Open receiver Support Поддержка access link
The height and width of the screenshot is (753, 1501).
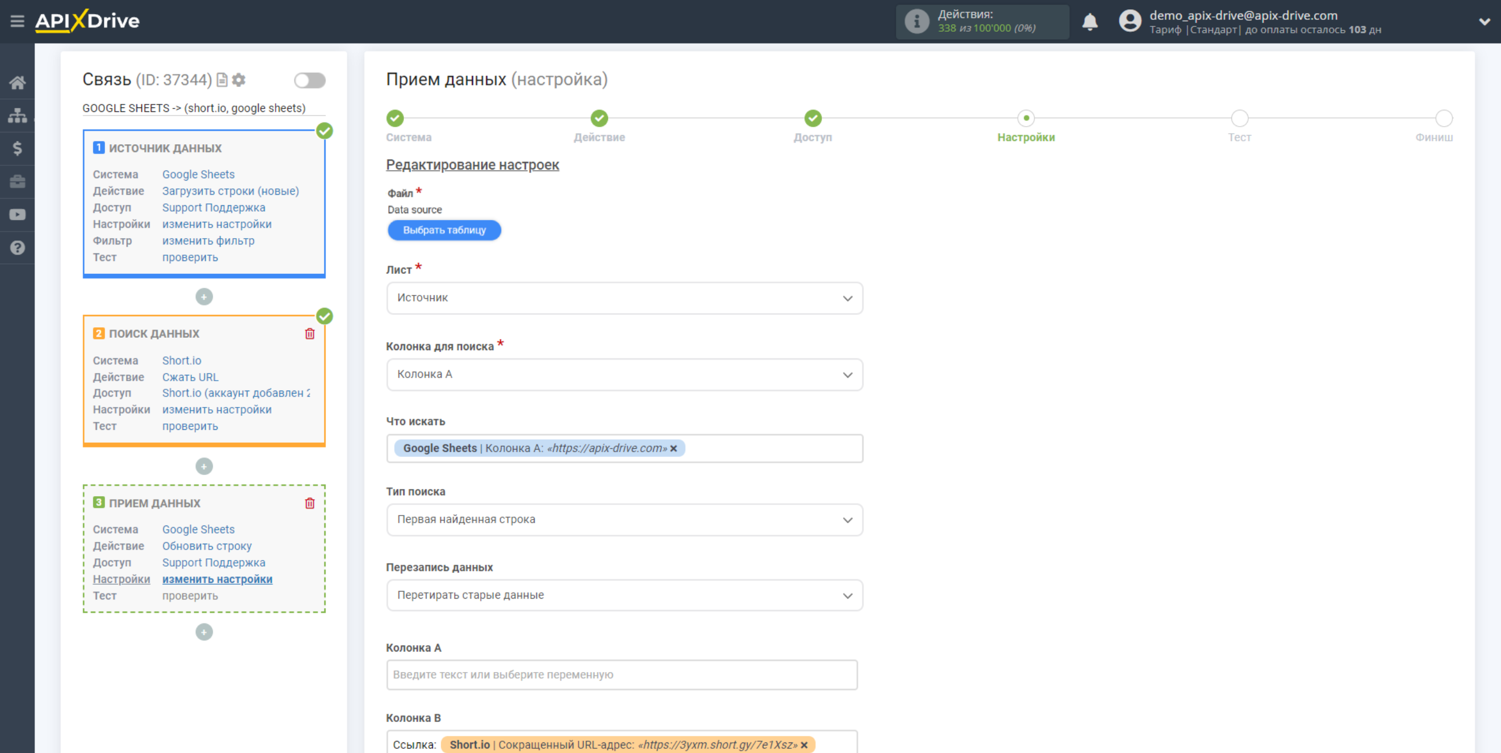[213, 562]
